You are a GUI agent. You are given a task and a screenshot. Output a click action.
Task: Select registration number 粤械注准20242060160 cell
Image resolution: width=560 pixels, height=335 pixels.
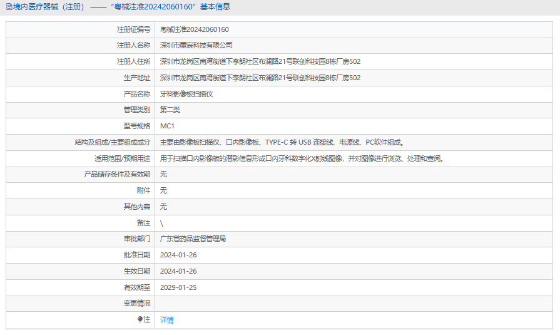coord(195,29)
